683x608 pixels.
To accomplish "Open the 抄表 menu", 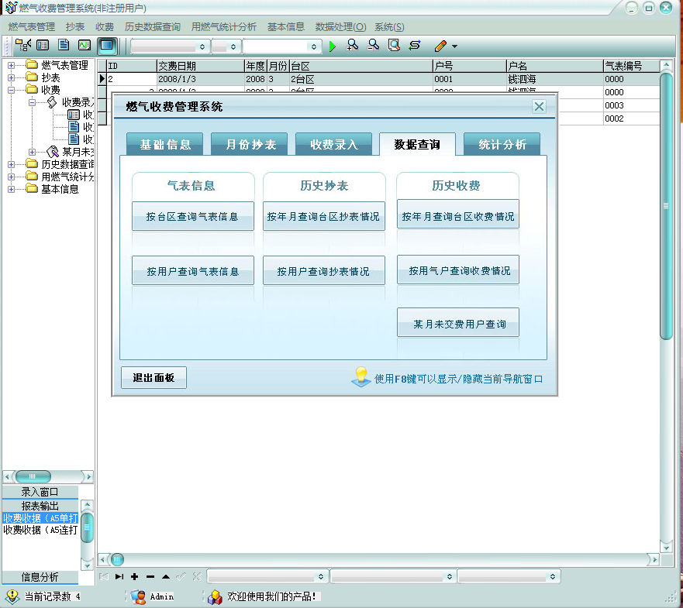I will (x=75, y=27).
